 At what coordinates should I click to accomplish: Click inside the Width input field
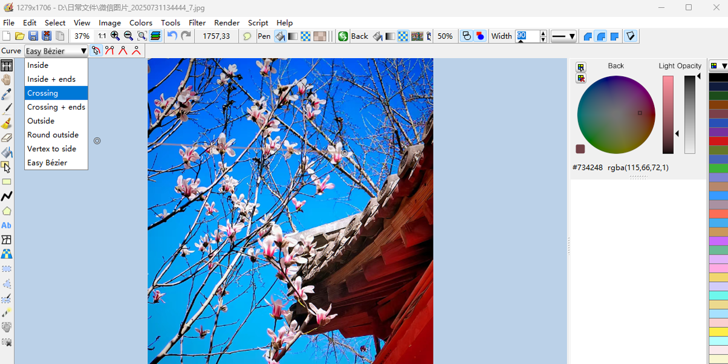[x=526, y=36]
